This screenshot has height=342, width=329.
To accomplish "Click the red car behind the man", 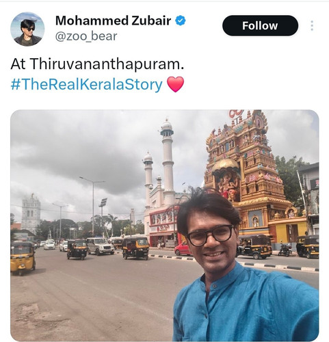I will pyautogui.click(x=183, y=248).
